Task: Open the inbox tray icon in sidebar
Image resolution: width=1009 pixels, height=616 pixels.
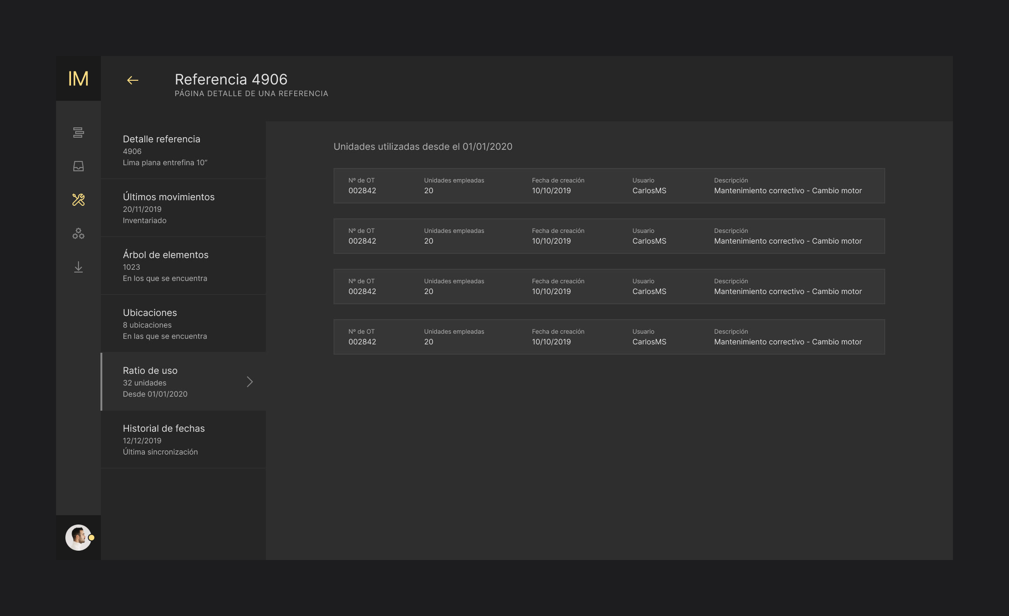Action: tap(78, 166)
